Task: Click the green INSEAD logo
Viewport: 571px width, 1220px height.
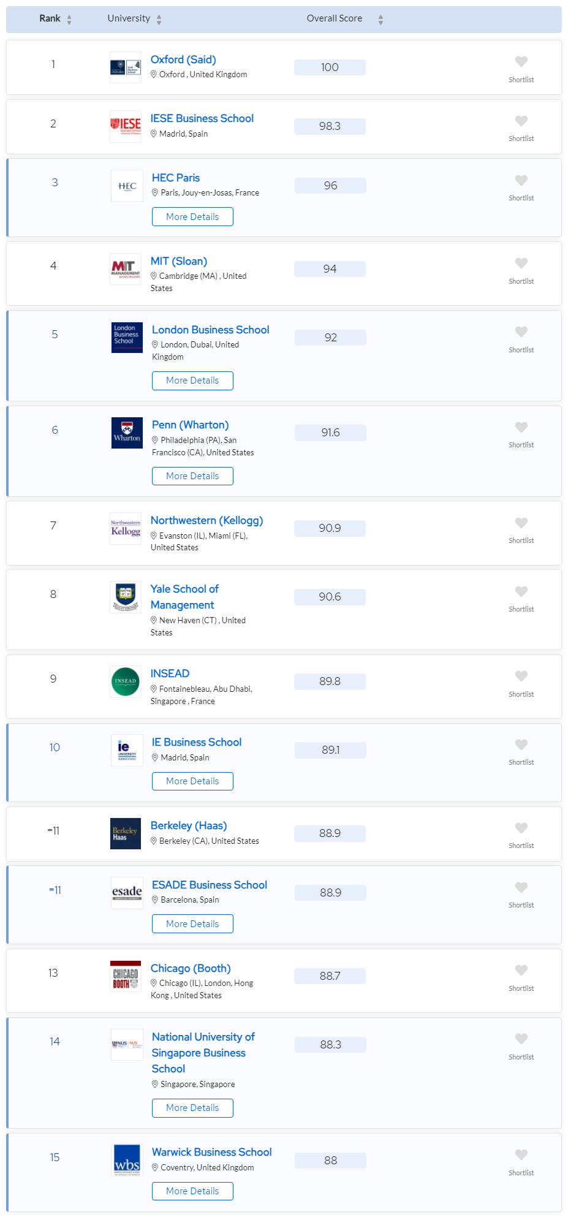Action: point(126,681)
